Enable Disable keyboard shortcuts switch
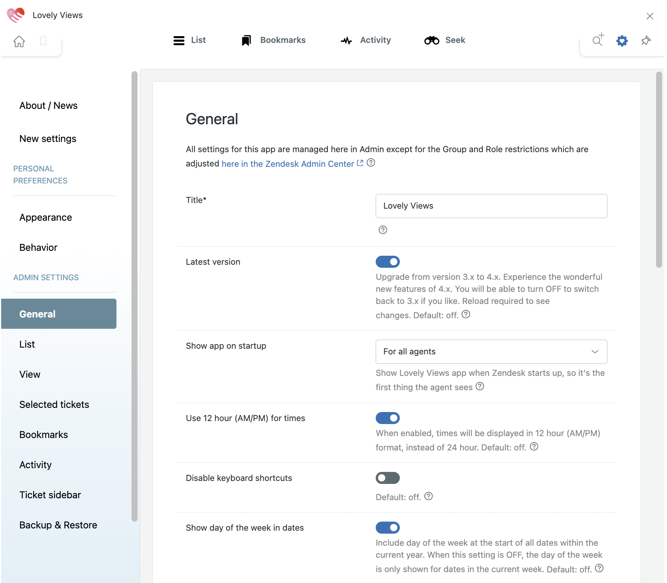 (388, 478)
